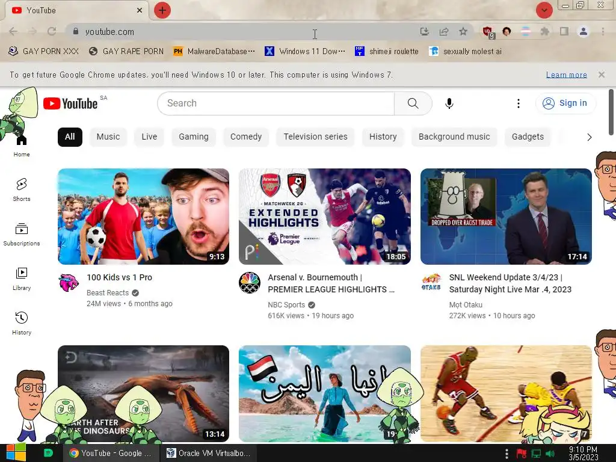Image resolution: width=616 pixels, height=462 pixels.
Task: Select the YouTube browser tab
Action: coord(76,10)
